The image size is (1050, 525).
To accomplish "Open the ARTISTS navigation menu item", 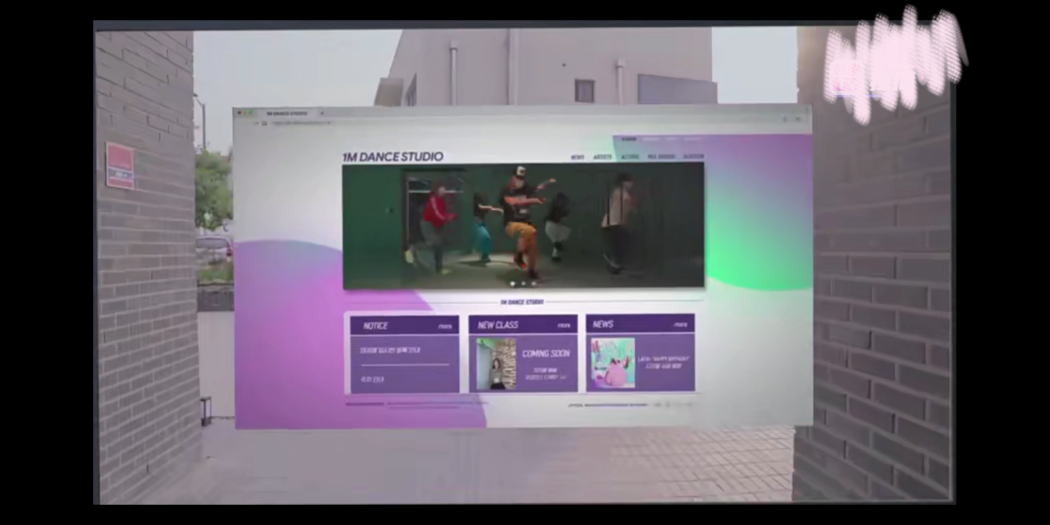I will click(x=602, y=157).
